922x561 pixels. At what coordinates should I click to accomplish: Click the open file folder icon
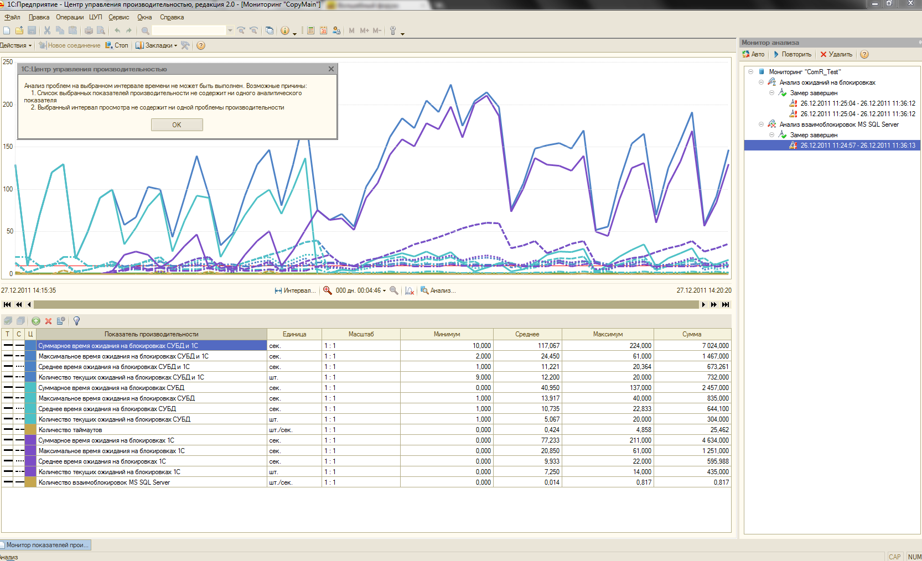19,30
